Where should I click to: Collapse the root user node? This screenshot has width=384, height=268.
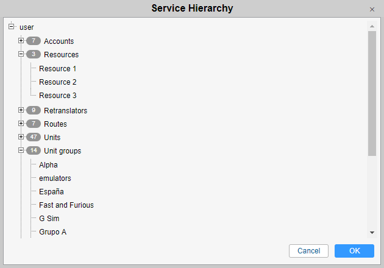(x=11, y=27)
